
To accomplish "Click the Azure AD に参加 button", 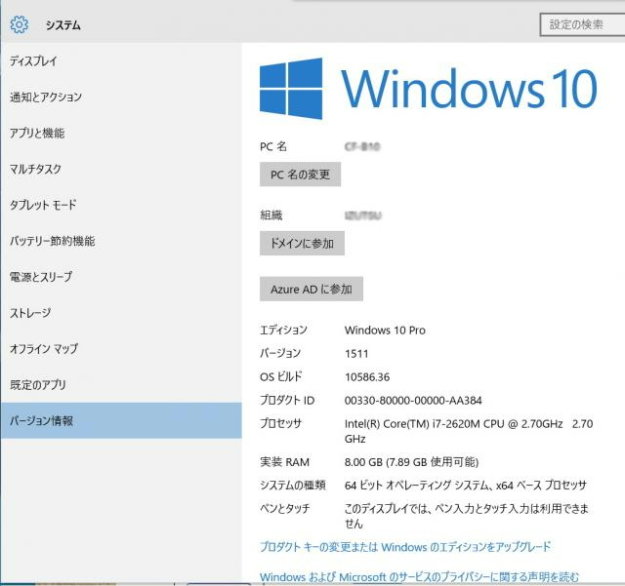I will tap(311, 290).
